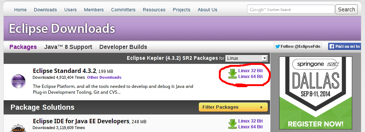Open the About Us menu item
The width and height of the screenshot is (365, 132).
[x=208, y=10]
